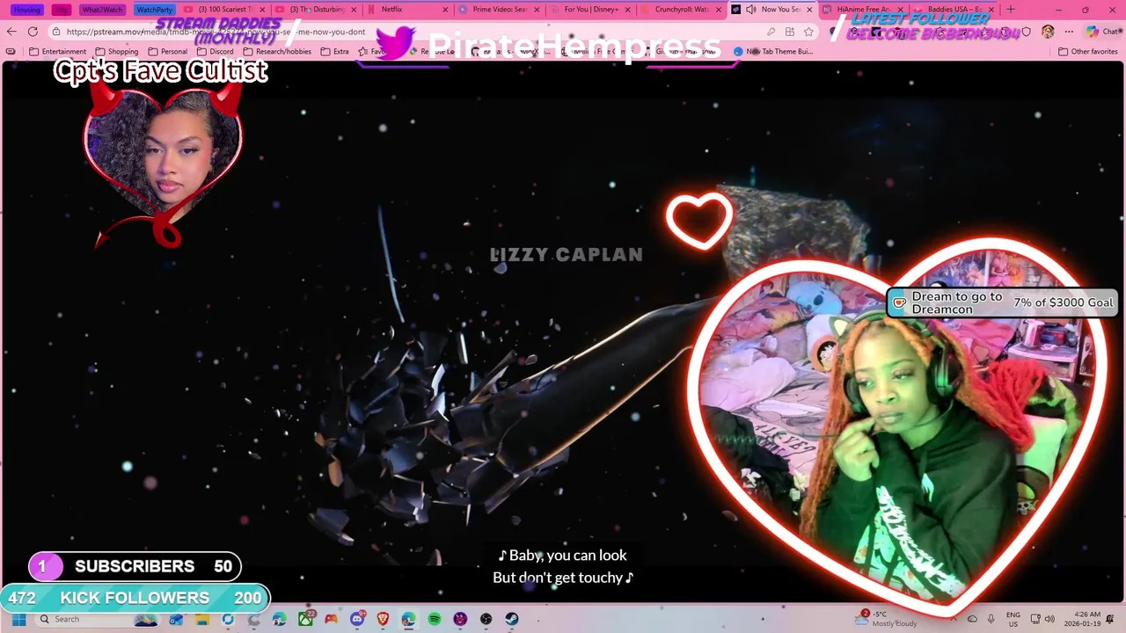Viewport: 1126px width, 633px height.
Task: Open the volume speaker tray icon
Action: coord(1049,619)
